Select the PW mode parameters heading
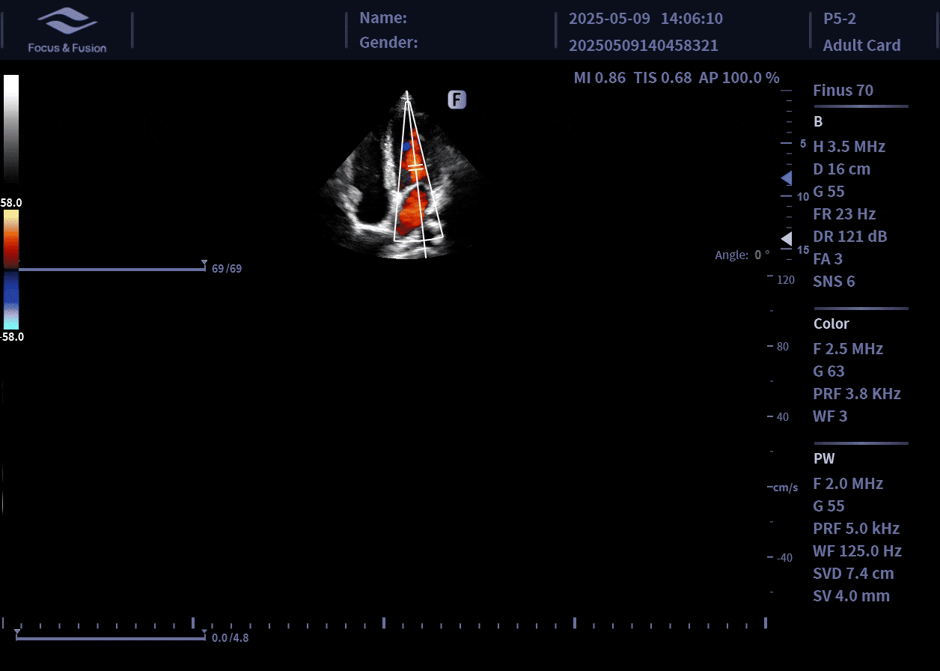The image size is (940, 671). click(824, 458)
